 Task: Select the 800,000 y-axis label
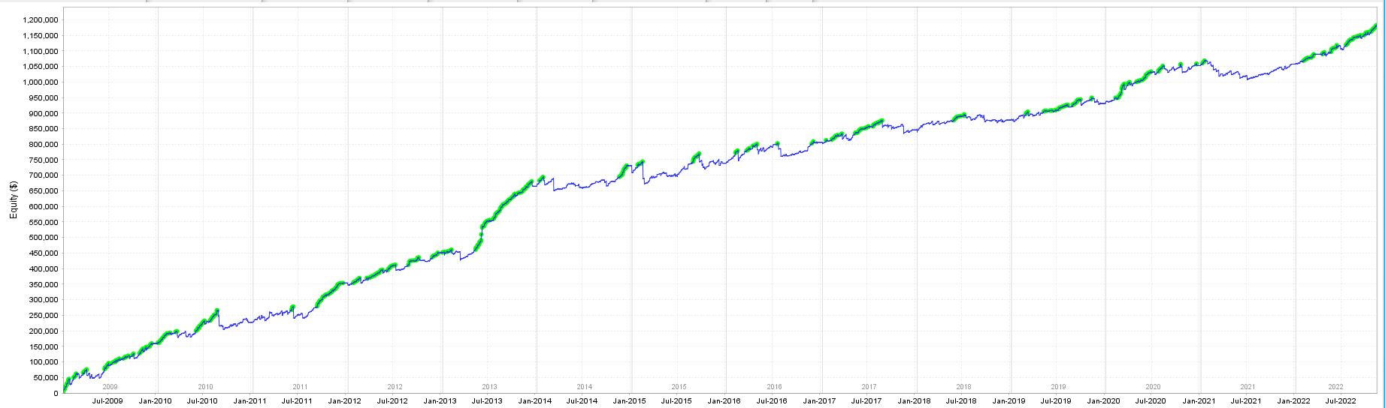44,144
